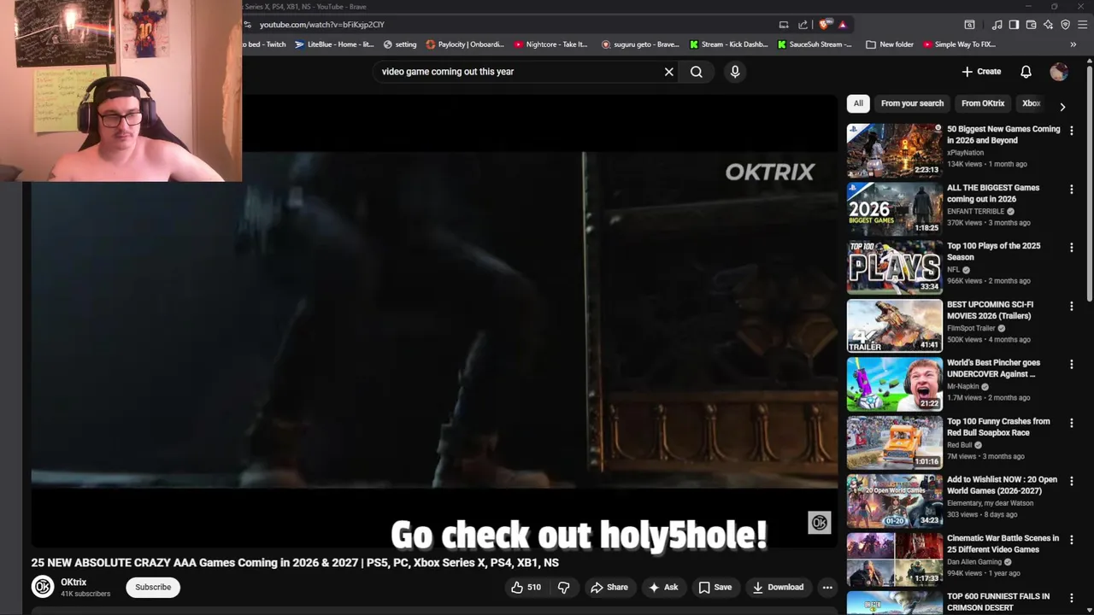The width and height of the screenshot is (1094, 615).
Task: Select the All filter chip
Action: coord(858,103)
